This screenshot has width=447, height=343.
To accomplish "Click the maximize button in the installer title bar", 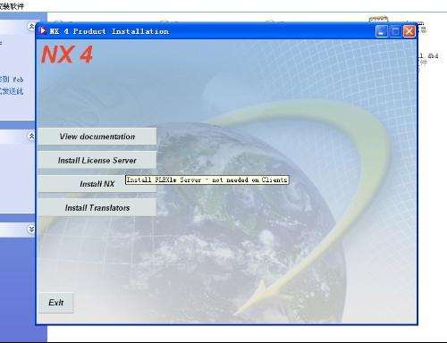I will [x=395, y=31].
